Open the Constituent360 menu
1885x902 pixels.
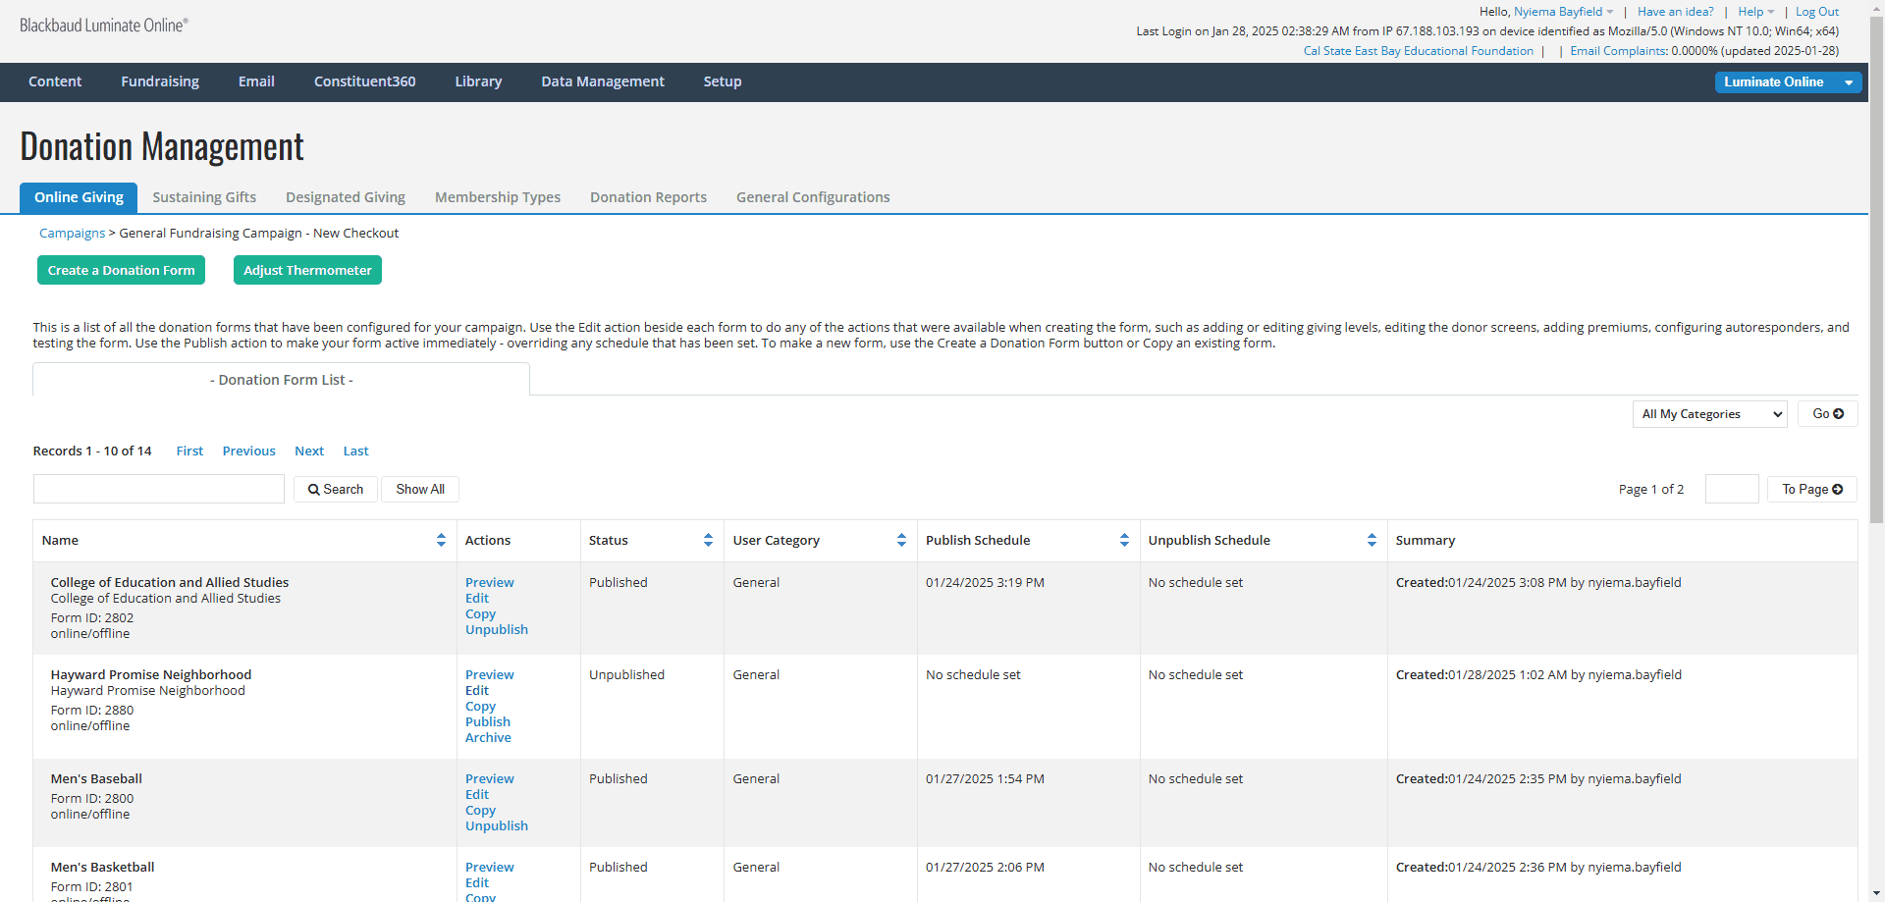pyautogui.click(x=364, y=81)
